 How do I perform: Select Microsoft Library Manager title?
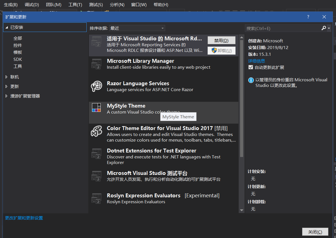point(140,61)
